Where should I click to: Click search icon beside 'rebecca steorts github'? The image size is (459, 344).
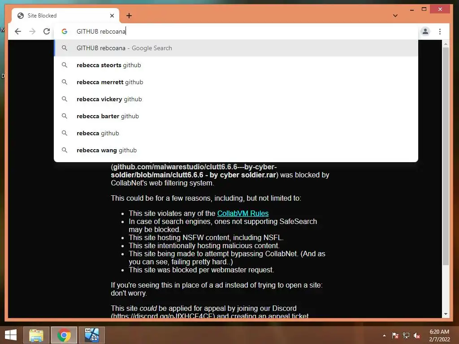click(x=65, y=65)
